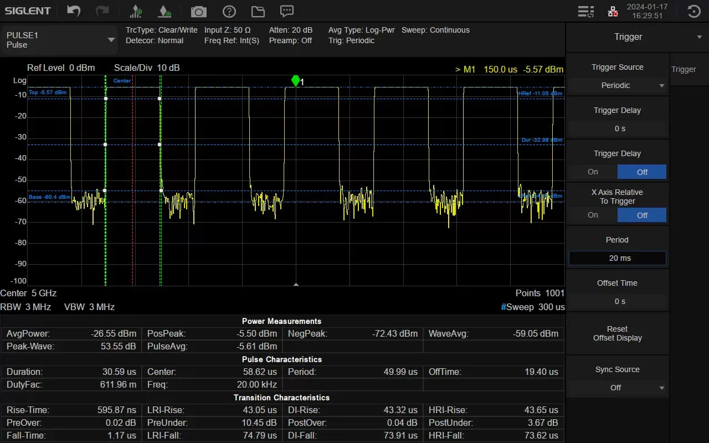Screen dimensions: 709x443
Task: Capture screenshot with camera icon
Action: (198, 12)
